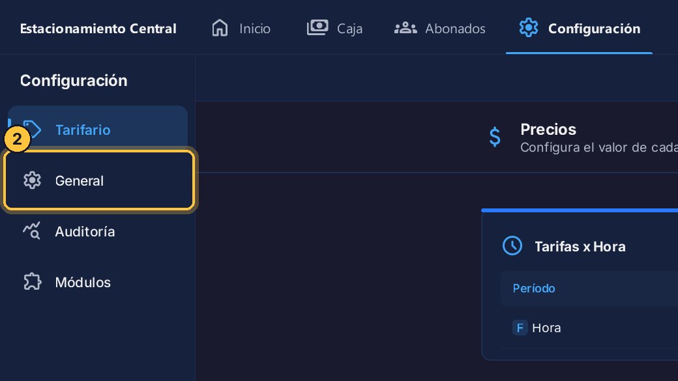
Task: Select the Configuración top navigation tab
Action: [x=580, y=29]
